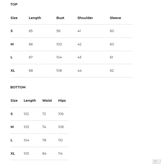Click the Sleeve column header

[x=115, y=18]
